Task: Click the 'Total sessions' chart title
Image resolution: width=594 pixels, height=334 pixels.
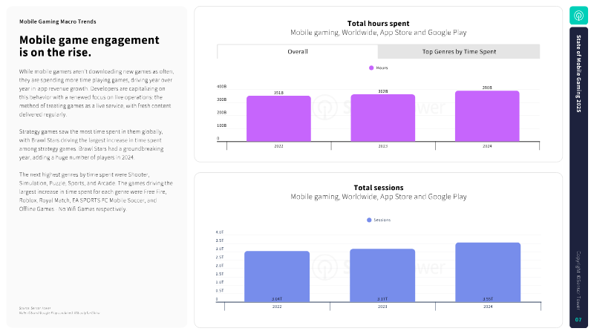Action: pyautogui.click(x=379, y=188)
